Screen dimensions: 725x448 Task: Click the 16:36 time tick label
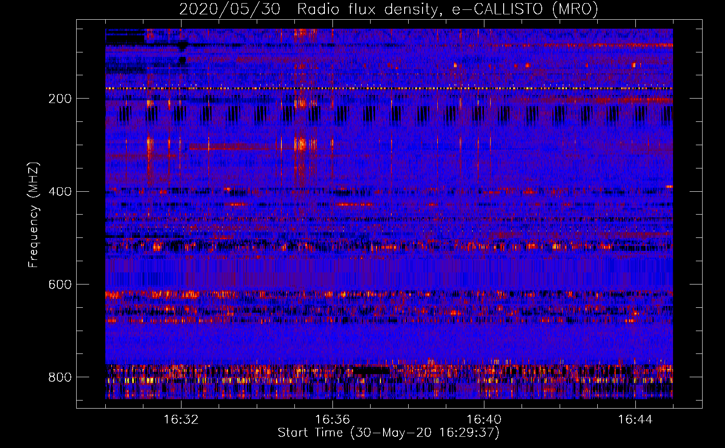[332, 420]
